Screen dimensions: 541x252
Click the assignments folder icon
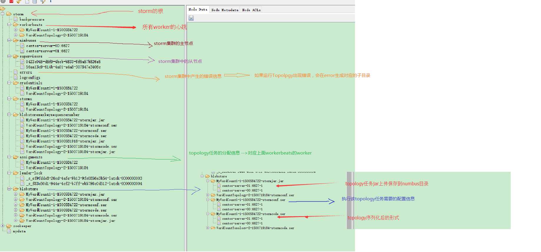pos(16,157)
